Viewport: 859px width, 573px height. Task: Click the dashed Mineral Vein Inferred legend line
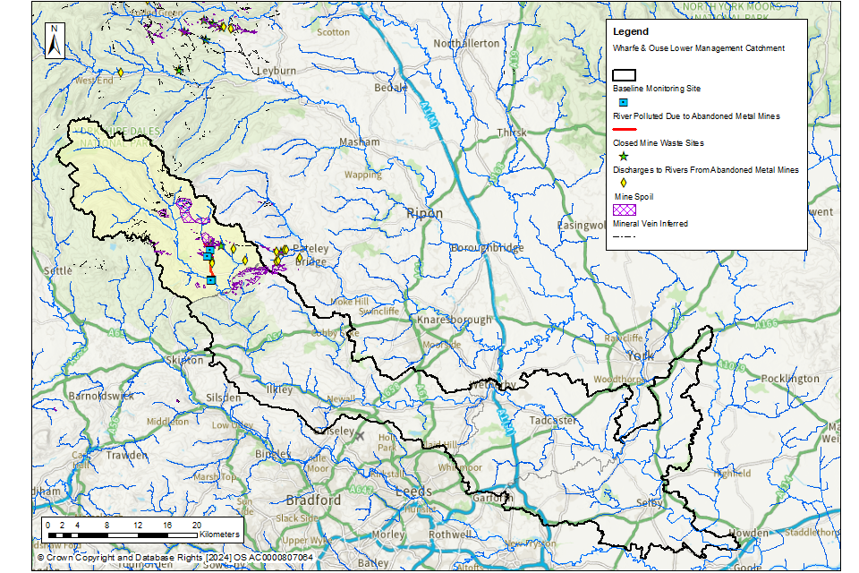pyautogui.click(x=624, y=236)
